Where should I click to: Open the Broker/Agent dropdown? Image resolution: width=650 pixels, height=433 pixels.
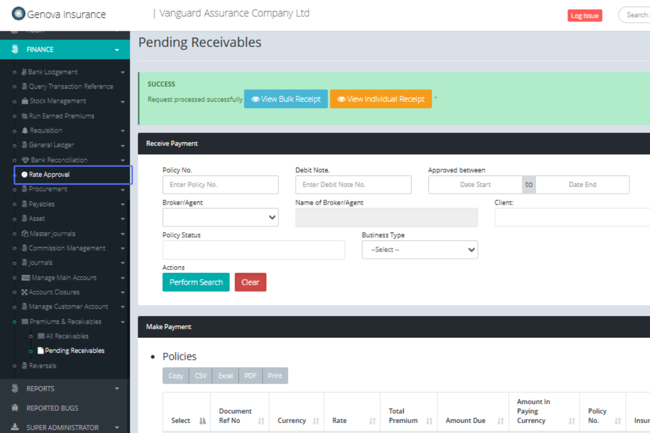tap(220, 218)
